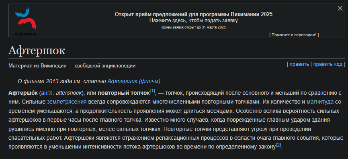Dismiss the Wikimania-2025 banner with the X

pyautogui.click(x=340, y=8)
